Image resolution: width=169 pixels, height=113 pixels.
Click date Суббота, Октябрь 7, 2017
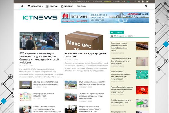[79, 2]
